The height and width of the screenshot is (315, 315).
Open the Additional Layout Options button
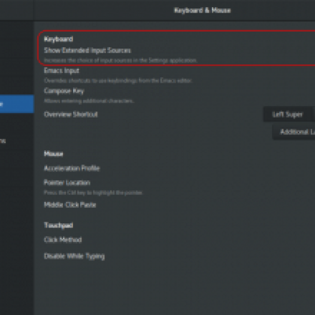tap(294, 132)
